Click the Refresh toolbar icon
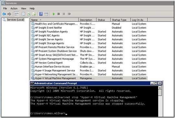 tap(29, 14)
